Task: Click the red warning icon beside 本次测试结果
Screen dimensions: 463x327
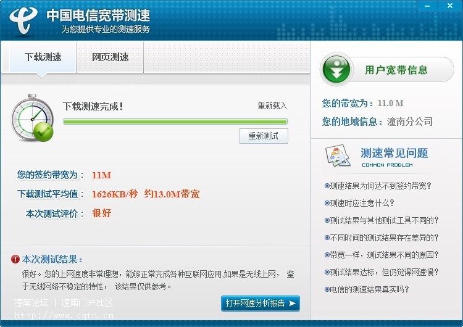Action: 15,259
